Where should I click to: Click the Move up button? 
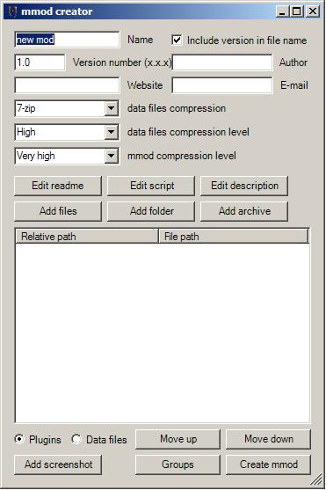click(x=178, y=439)
